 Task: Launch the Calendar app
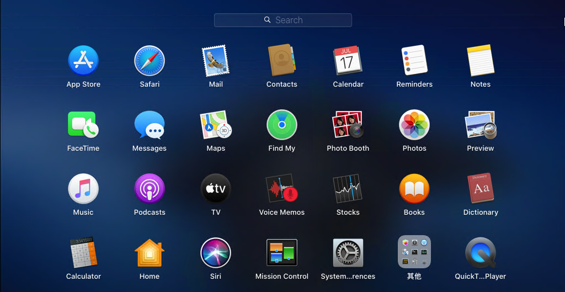pos(348,61)
